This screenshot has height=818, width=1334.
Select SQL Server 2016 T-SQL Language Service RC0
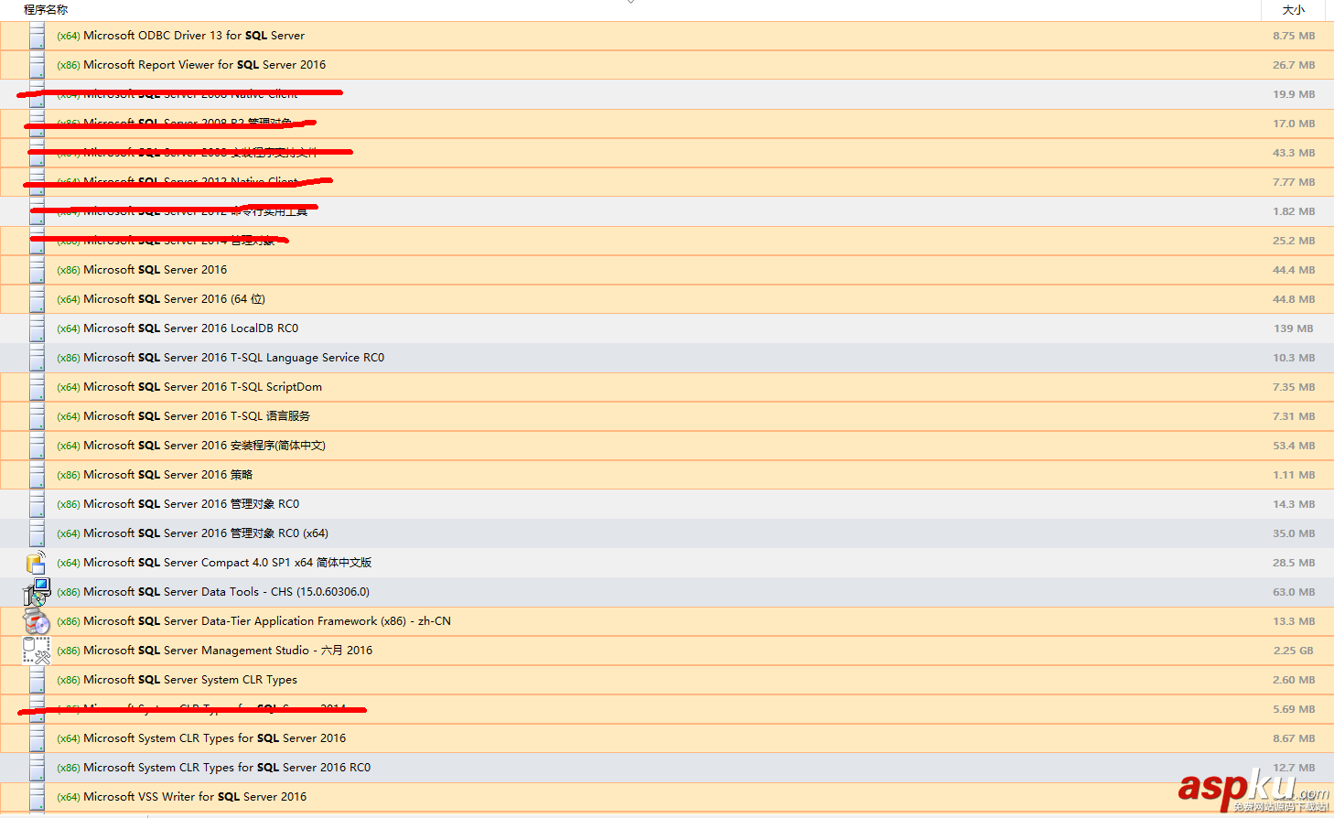pos(221,358)
